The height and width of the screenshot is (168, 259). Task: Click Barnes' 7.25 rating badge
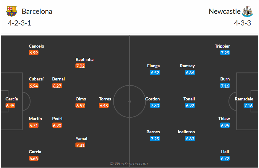155,139
